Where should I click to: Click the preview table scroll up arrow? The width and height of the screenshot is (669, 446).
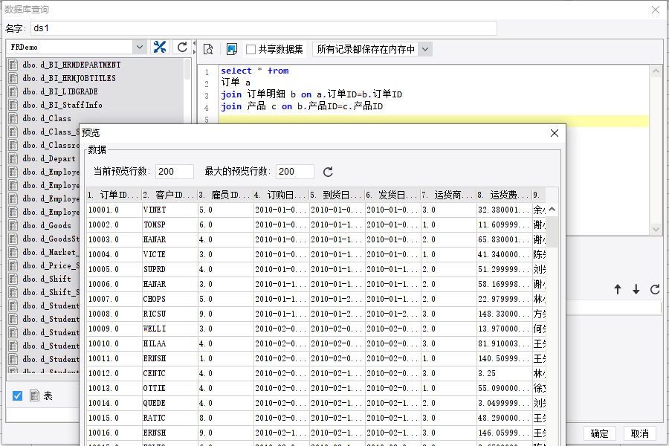[552, 209]
